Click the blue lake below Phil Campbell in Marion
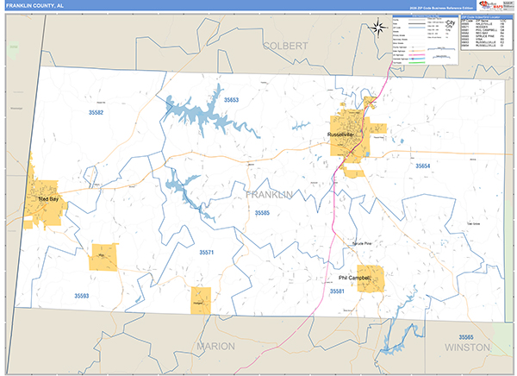The width and height of the screenshot is (517, 376). click(394, 348)
